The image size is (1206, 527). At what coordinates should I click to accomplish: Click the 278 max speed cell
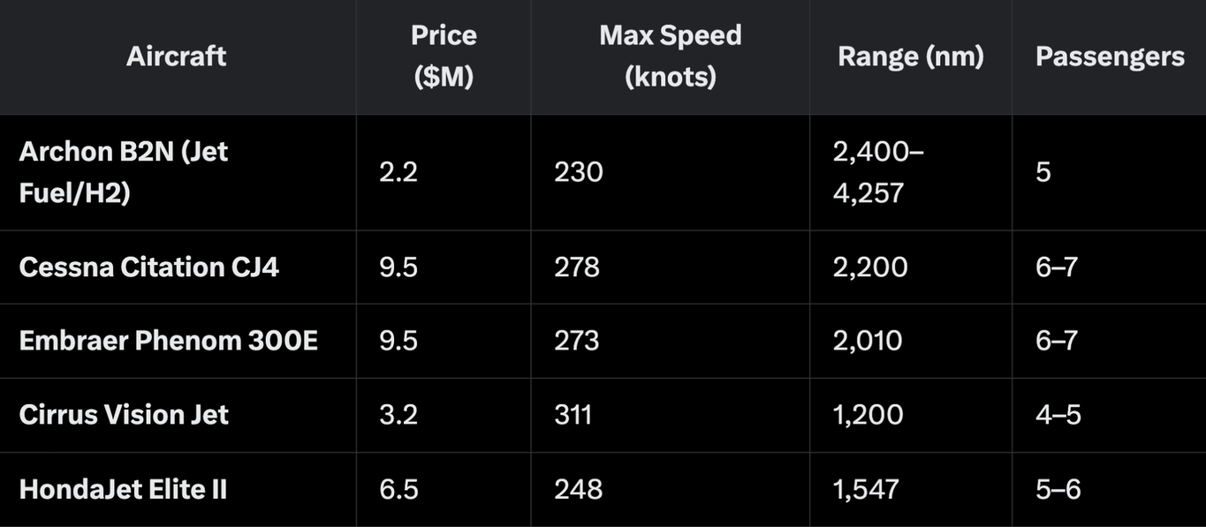click(577, 267)
